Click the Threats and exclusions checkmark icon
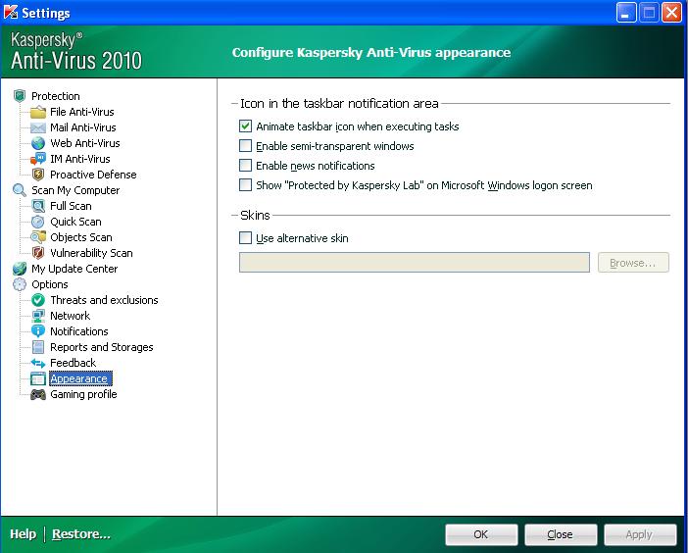The image size is (688, 553). (38, 300)
